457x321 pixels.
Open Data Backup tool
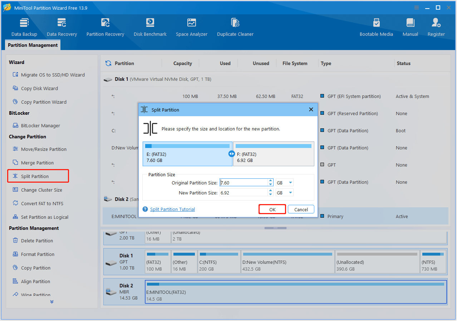tap(24, 27)
